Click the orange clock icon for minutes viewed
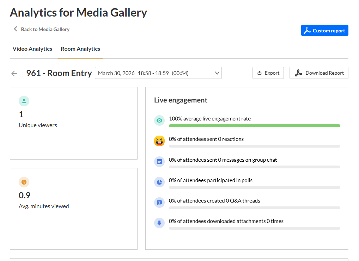359x261 pixels. pyautogui.click(x=24, y=182)
